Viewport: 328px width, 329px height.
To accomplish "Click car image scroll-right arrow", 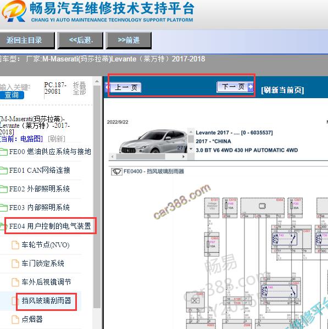I will click(x=184, y=156).
